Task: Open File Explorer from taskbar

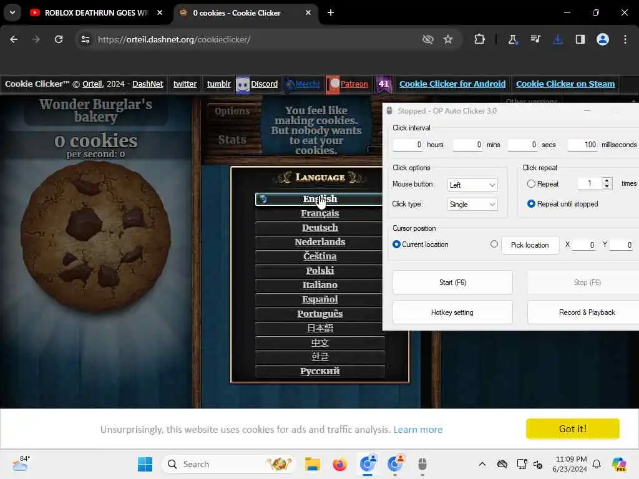Action: 313,464
